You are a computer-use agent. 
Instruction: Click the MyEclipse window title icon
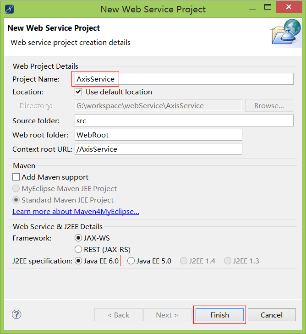(x=9, y=9)
